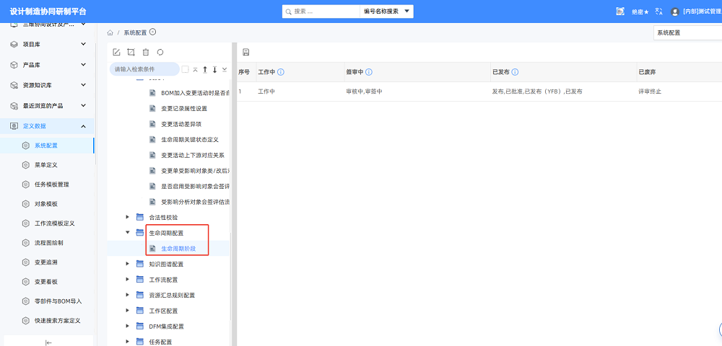Click the [内部]测试管理 user name
This screenshot has width=722, height=346.
point(703,12)
